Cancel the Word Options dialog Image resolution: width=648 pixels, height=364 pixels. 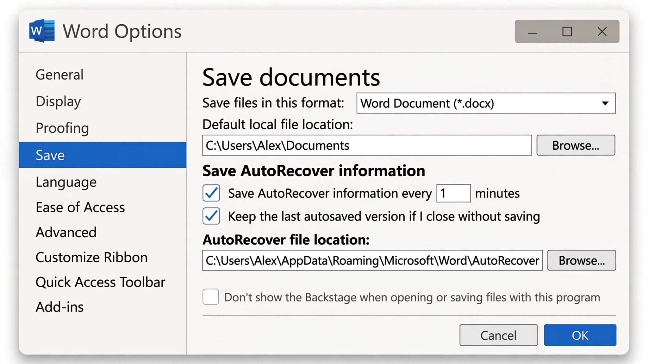[x=498, y=335]
